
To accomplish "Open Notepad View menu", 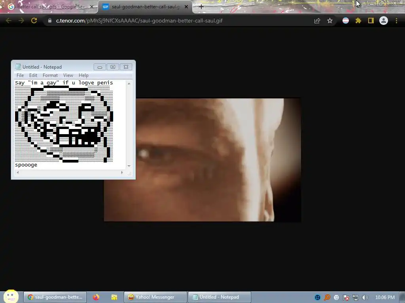I will [x=68, y=75].
